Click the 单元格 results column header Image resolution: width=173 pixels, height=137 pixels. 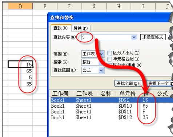click(128, 94)
